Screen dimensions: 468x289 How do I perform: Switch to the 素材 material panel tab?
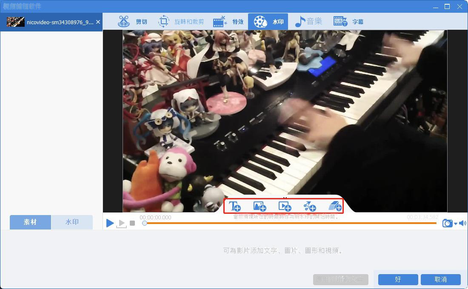click(x=30, y=222)
